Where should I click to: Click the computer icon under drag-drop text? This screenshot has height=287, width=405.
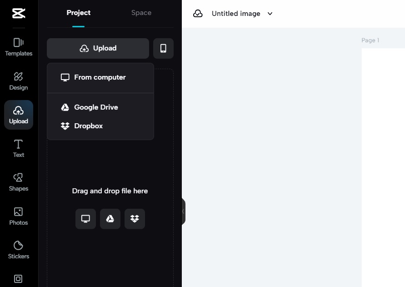tap(85, 219)
